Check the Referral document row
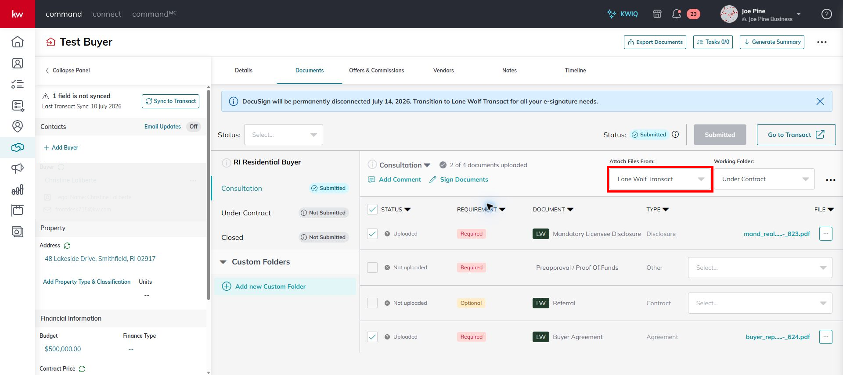The image size is (843, 375). click(372, 303)
